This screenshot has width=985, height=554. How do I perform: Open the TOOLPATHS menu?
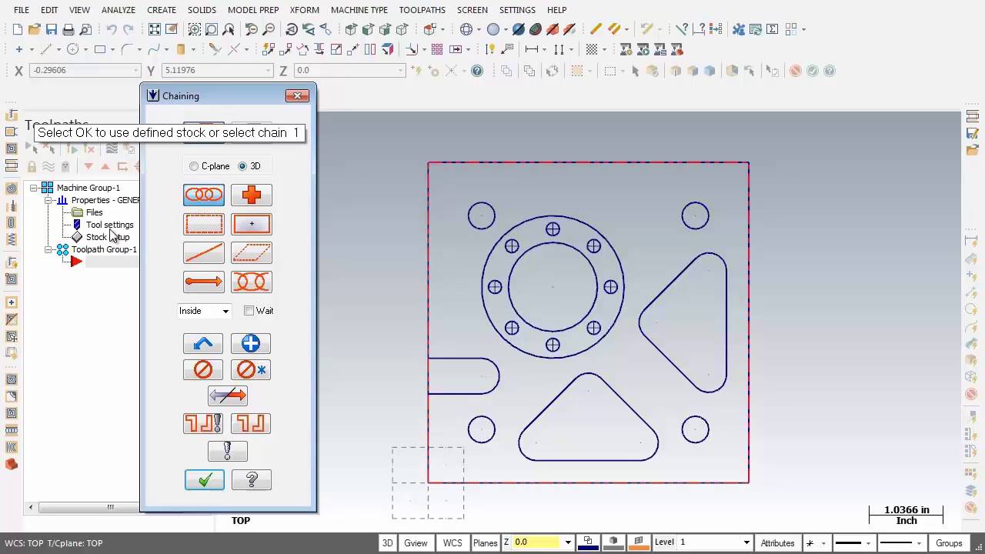click(x=422, y=10)
